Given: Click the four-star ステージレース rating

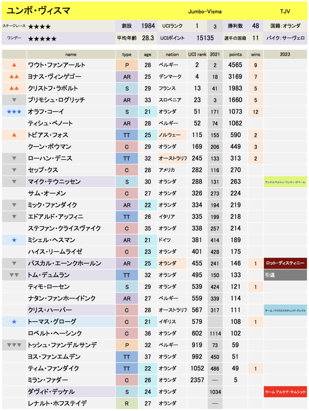Looking at the screenshot, I should point(39,26).
